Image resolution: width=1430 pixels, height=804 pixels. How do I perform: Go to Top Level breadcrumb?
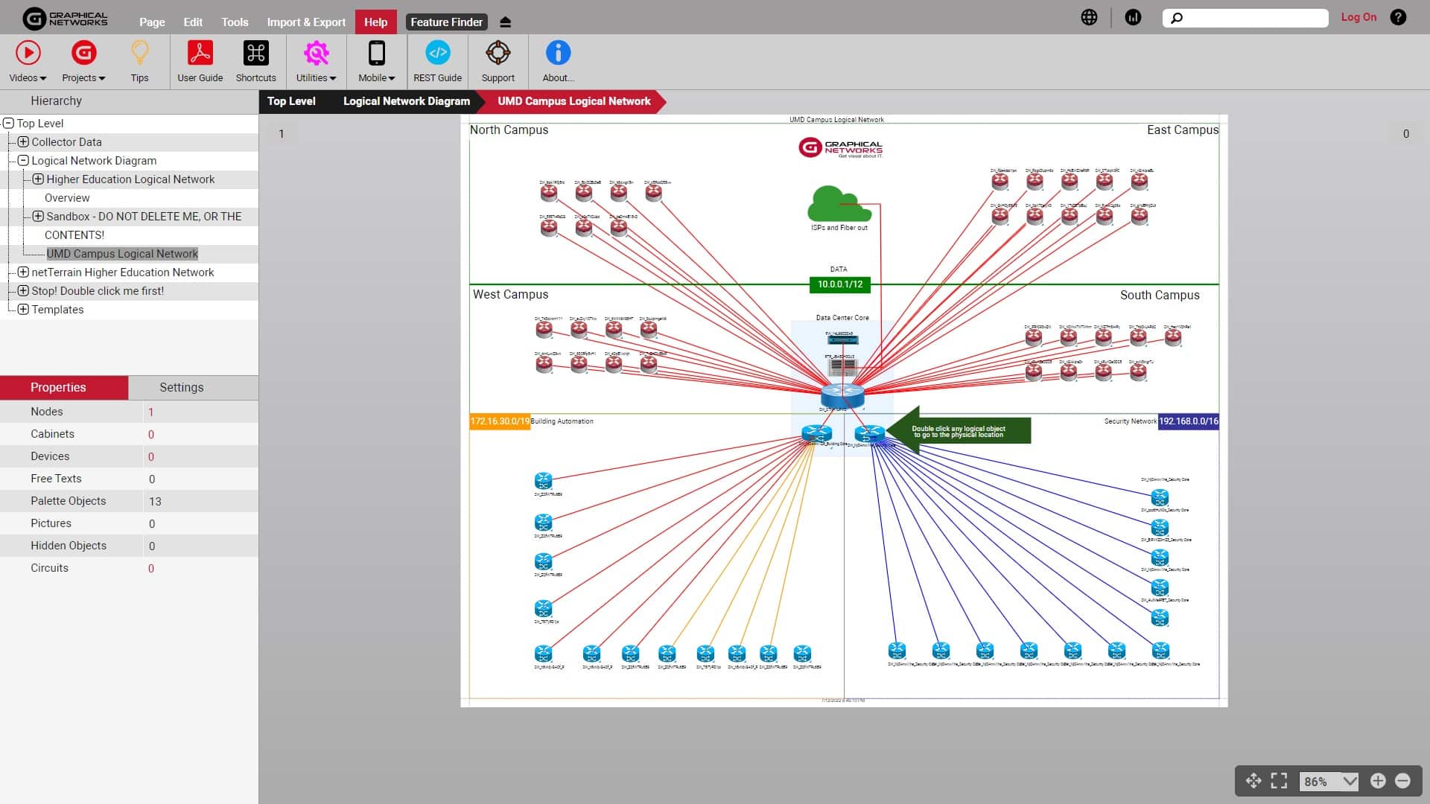tap(291, 101)
